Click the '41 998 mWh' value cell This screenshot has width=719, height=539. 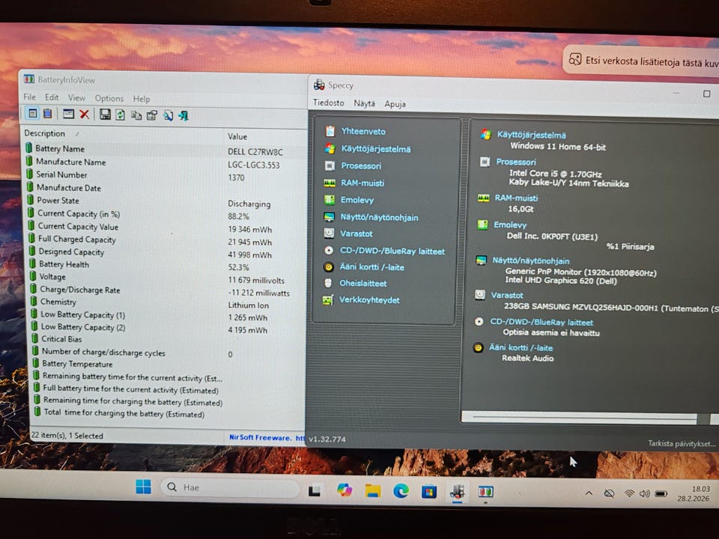(250, 255)
